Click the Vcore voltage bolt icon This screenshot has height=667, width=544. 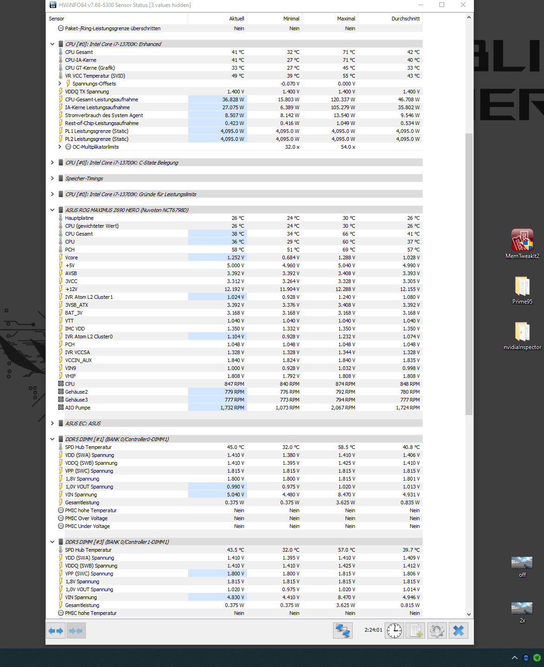pyautogui.click(x=61, y=258)
